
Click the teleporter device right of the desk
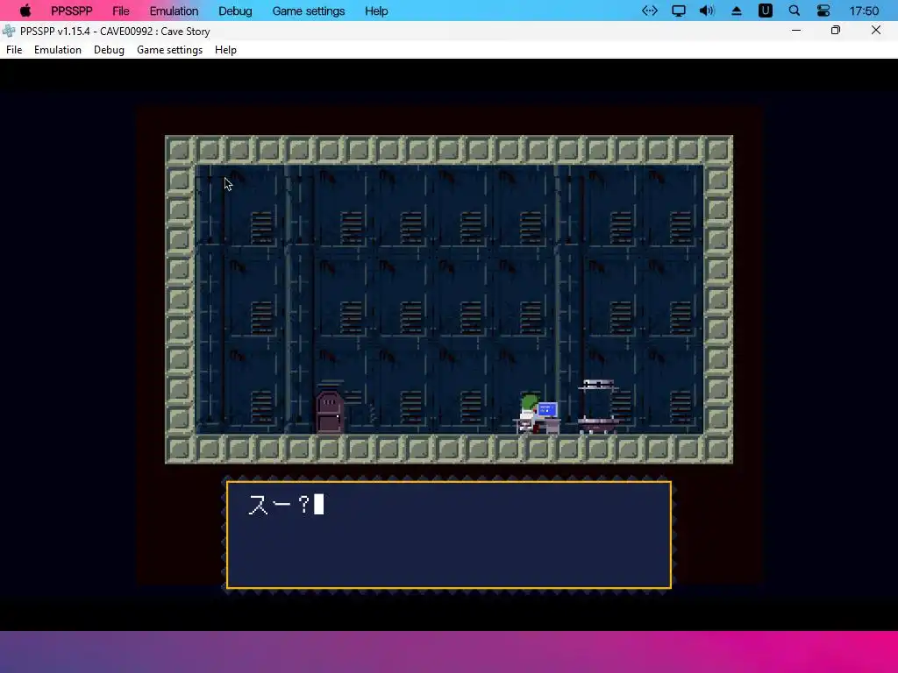(598, 407)
